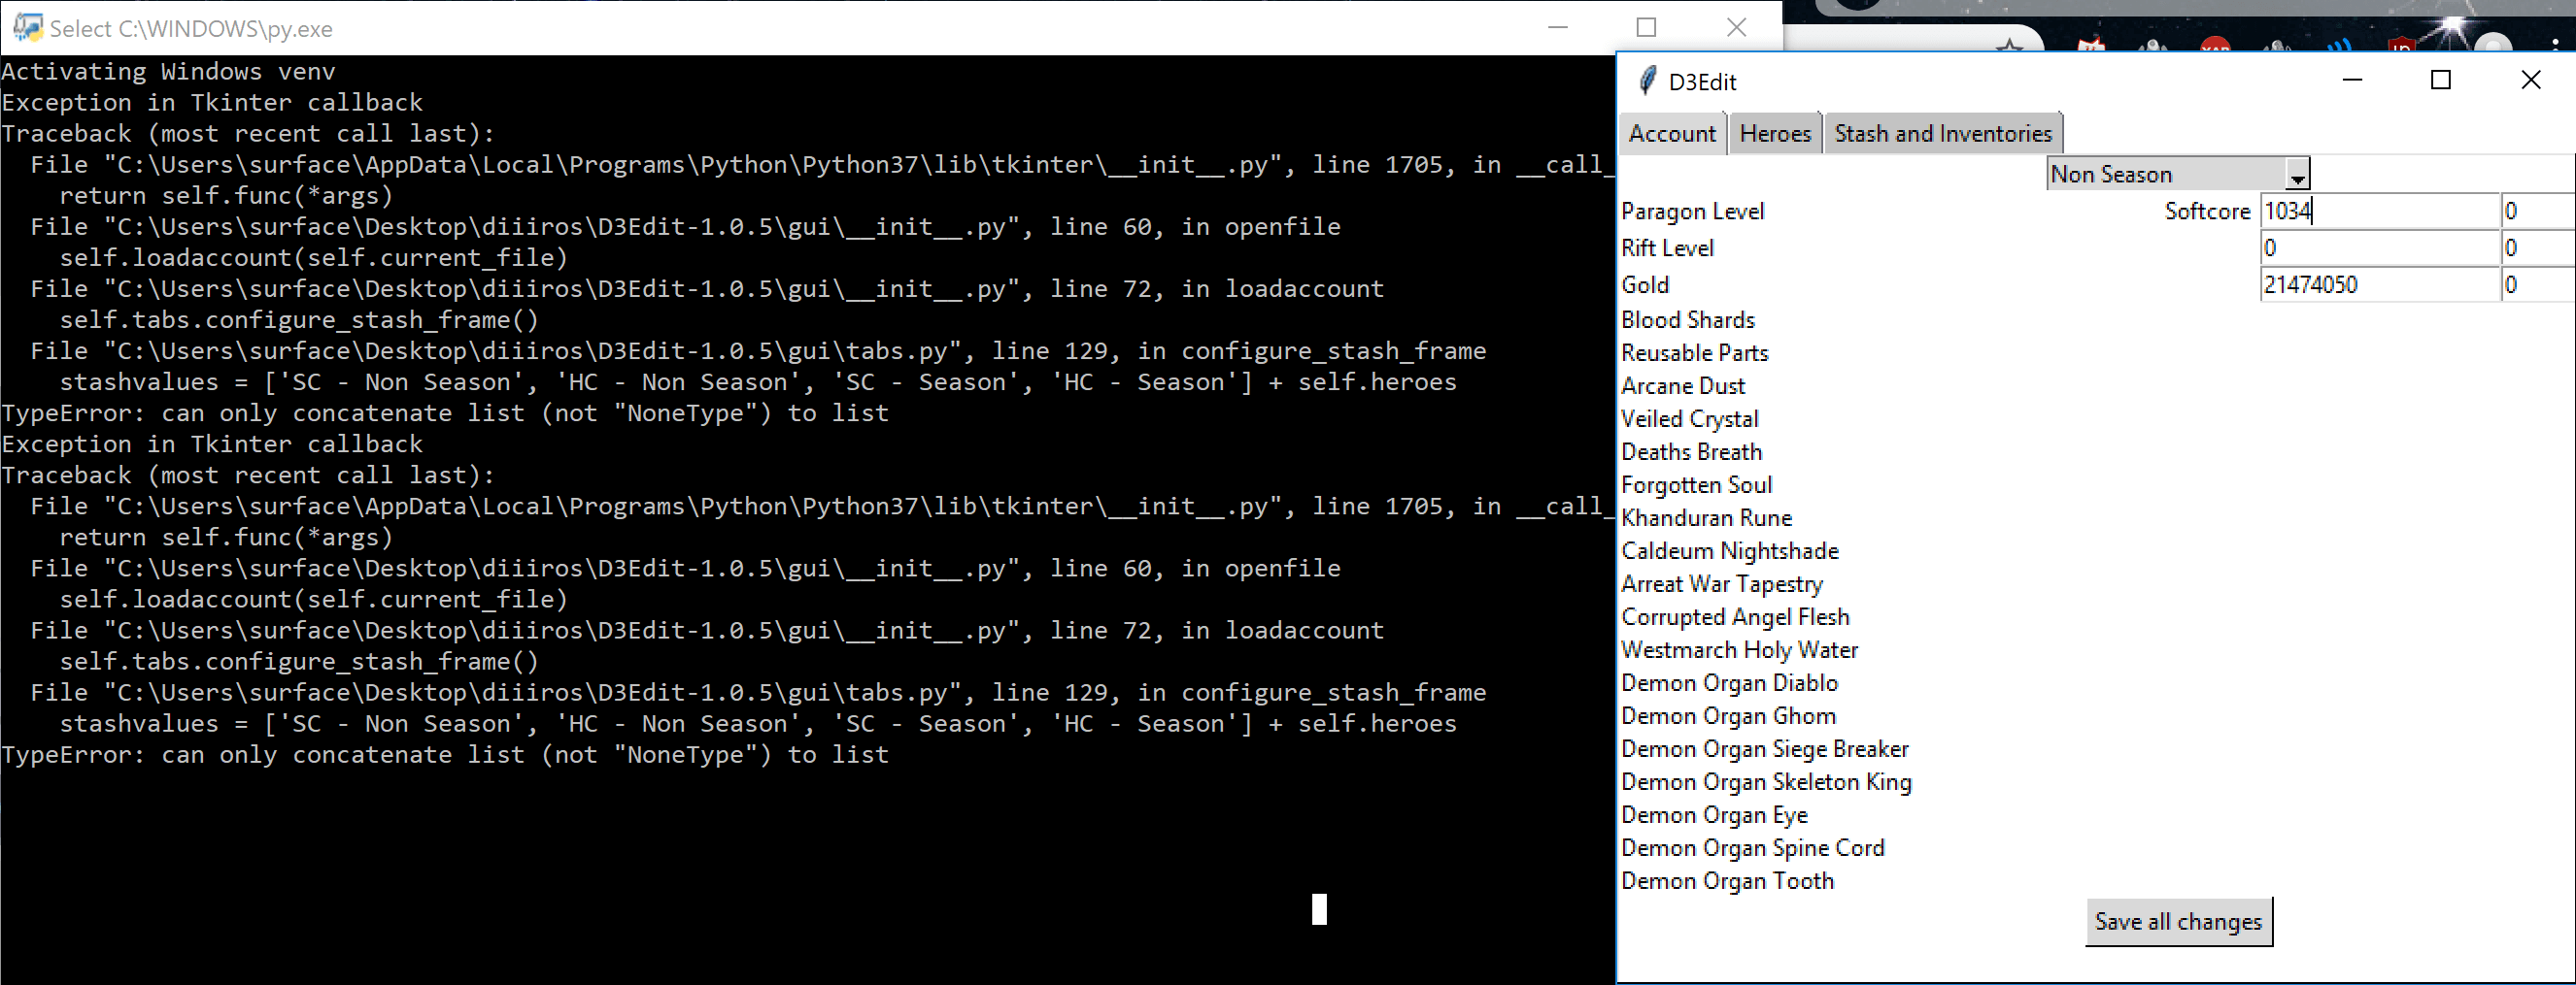Open the Non Season dropdown arrow
This screenshot has height=985, width=2576.
[2297, 175]
